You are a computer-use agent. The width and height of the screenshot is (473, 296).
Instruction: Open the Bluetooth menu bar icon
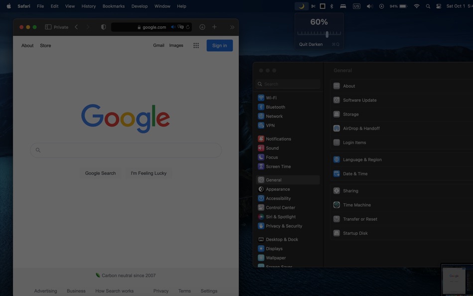click(x=332, y=6)
